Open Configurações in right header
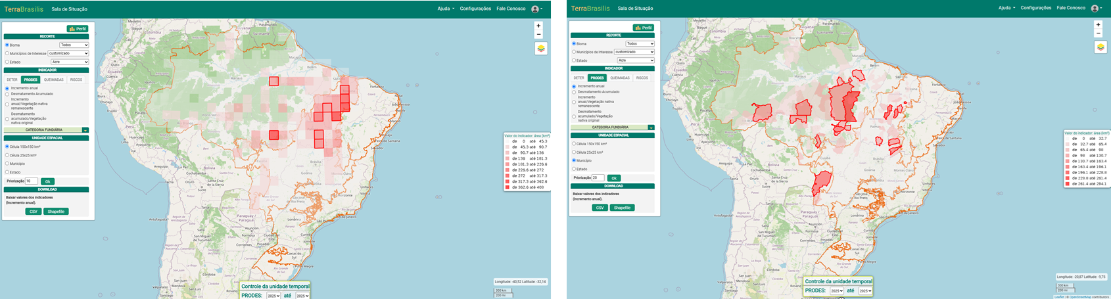 1035,8
